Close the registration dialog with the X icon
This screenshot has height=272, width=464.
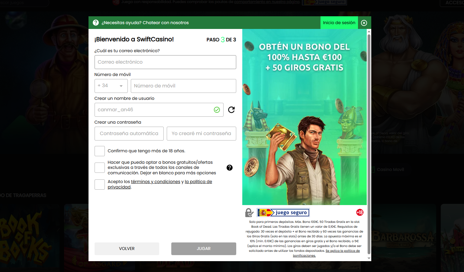(364, 23)
